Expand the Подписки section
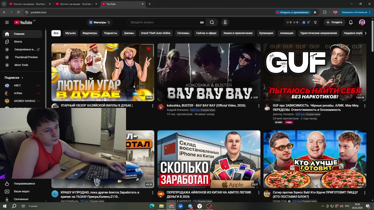The image size is (374, 210). (14, 78)
